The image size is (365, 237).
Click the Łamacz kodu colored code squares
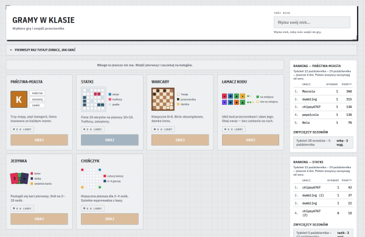coord(234,99)
